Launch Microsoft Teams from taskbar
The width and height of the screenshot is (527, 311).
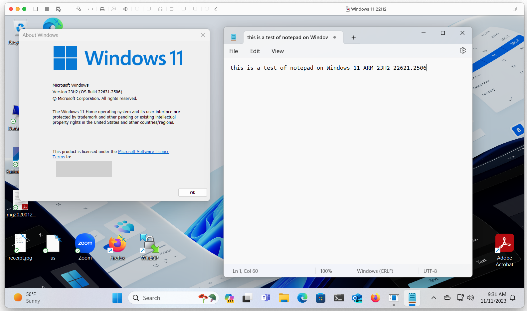click(x=266, y=298)
